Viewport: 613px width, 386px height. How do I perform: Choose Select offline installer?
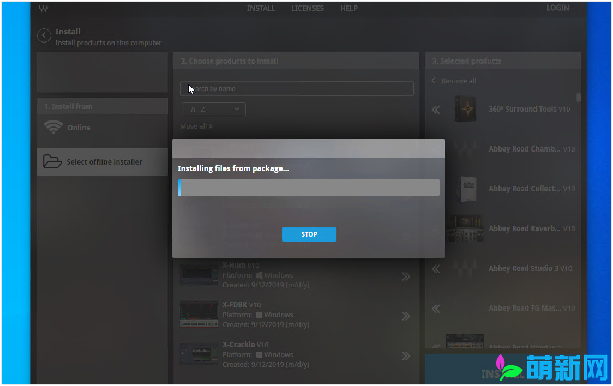[x=102, y=162]
